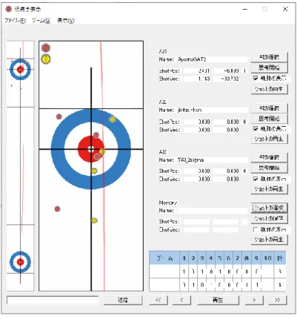Click red stone in lower part of red circle

[x=97, y=157]
